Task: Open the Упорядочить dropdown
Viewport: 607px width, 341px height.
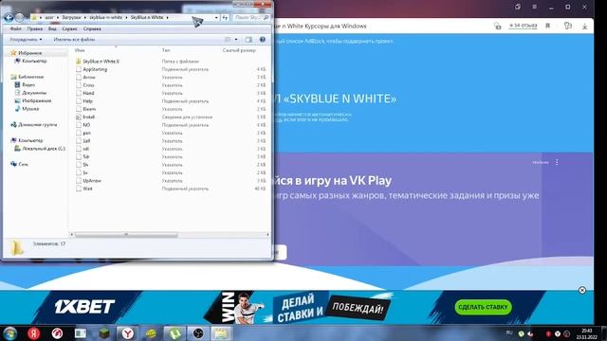Action: click(26, 40)
